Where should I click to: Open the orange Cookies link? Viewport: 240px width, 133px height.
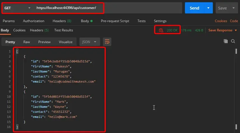[221, 21]
